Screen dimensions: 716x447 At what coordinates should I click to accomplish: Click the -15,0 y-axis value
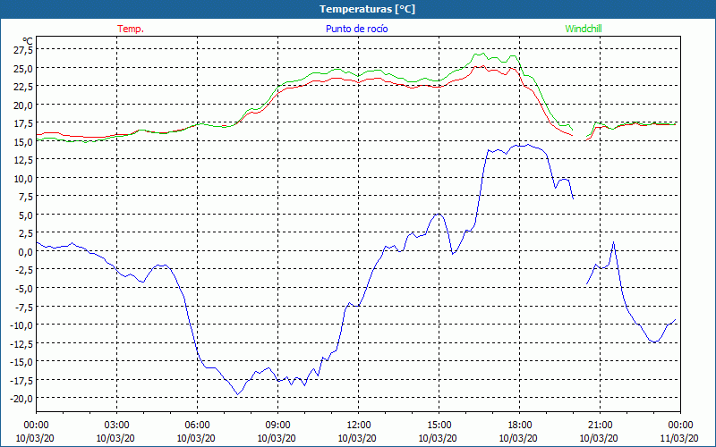pos(21,362)
